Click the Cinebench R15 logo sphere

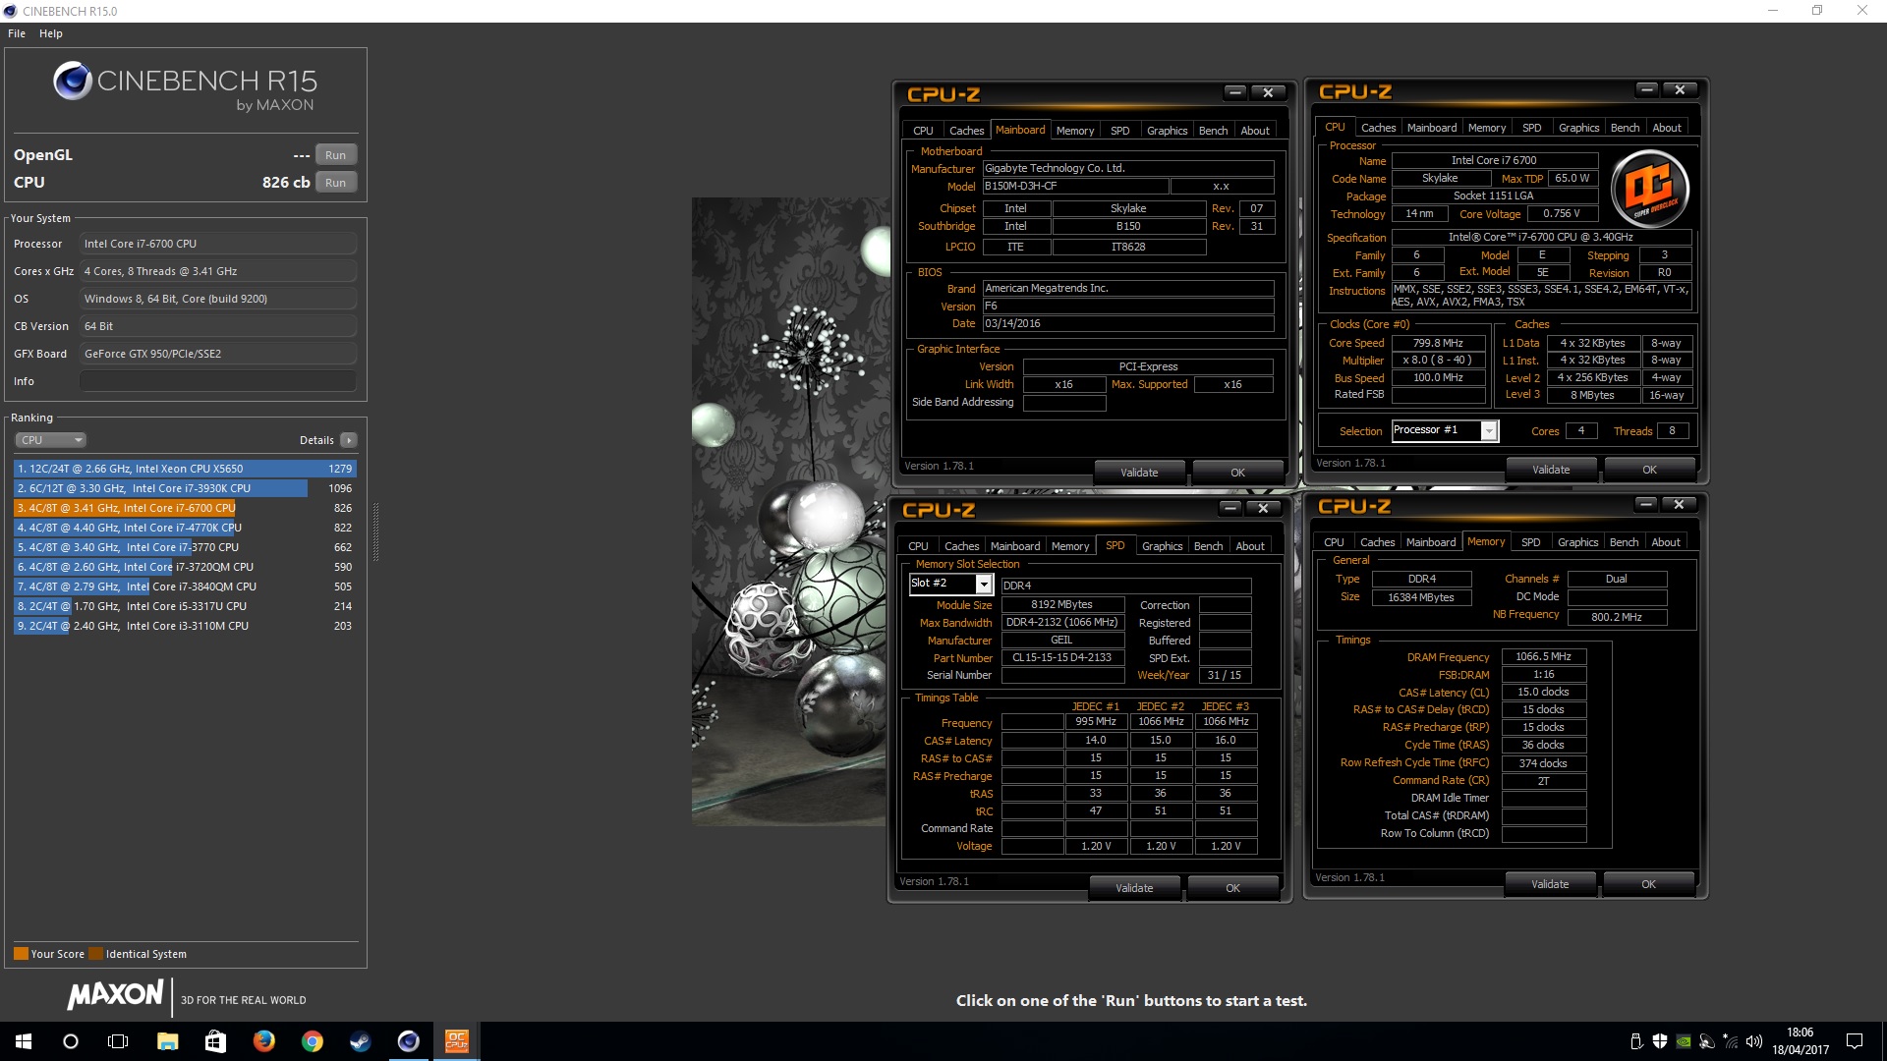coord(73,81)
